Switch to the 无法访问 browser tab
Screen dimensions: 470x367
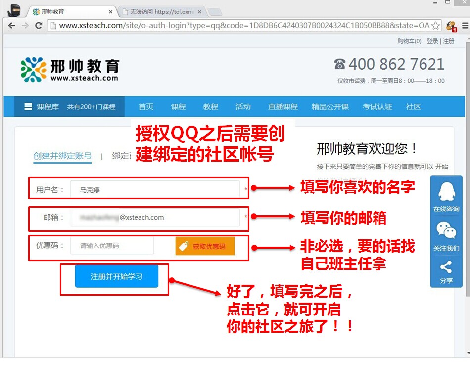coord(160,12)
